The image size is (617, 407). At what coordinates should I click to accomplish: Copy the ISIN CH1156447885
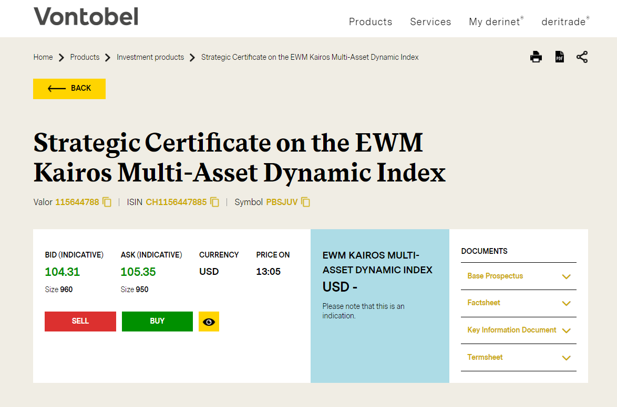click(x=214, y=202)
